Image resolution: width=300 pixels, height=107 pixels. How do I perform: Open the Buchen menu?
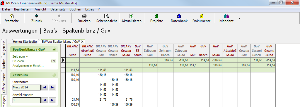75,9
